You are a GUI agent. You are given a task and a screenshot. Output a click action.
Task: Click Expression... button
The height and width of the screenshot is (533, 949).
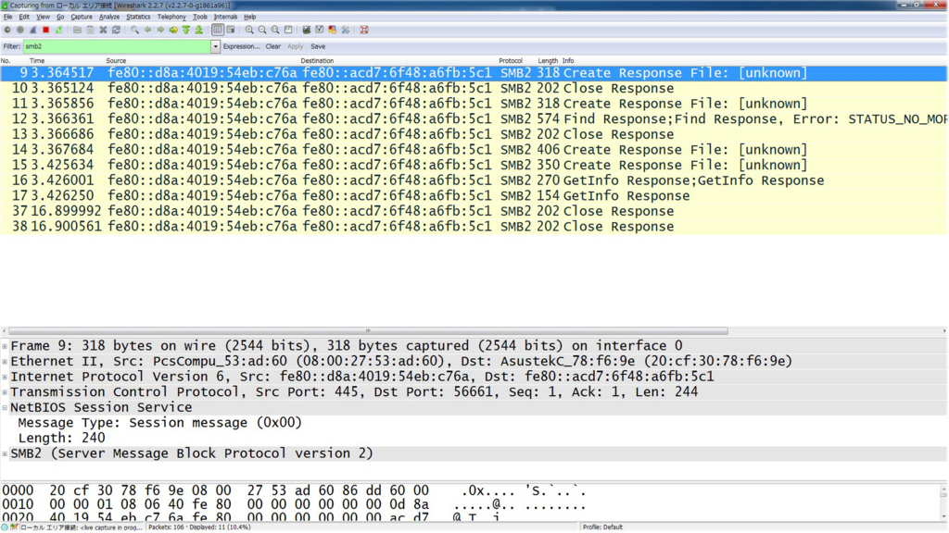tap(241, 46)
